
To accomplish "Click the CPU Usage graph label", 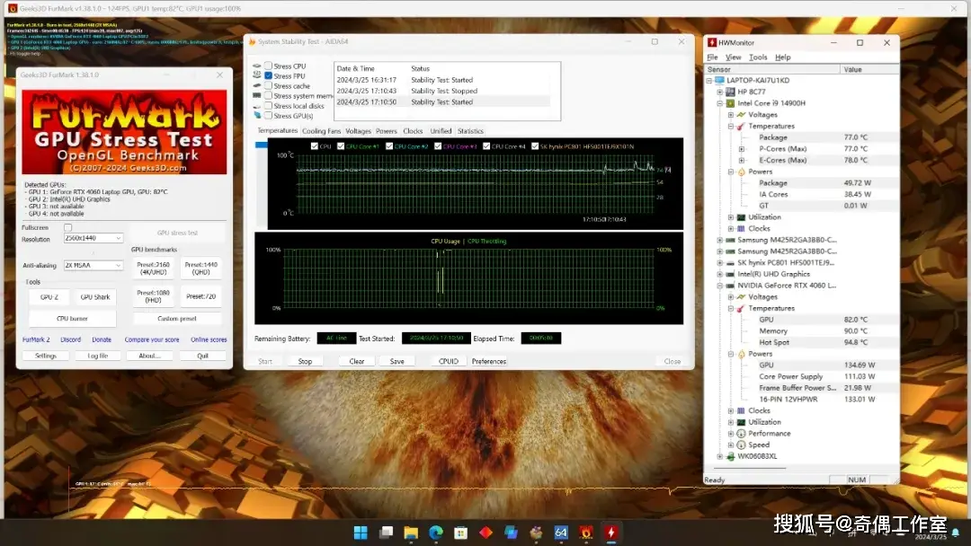I will (x=445, y=242).
